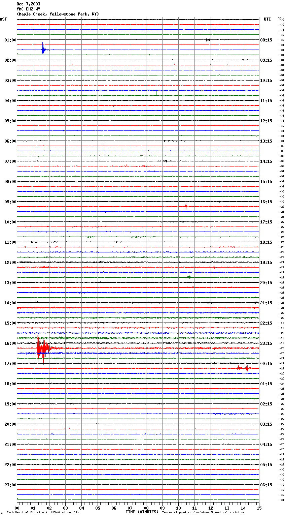This screenshot has height=517, width=286.
Task: Click the black seismic blip on the 07:00 trace
Action: tap(166, 161)
